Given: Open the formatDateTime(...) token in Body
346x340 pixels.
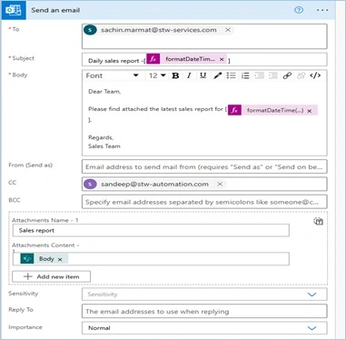Looking at the screenshot, I should coord(275,110).
